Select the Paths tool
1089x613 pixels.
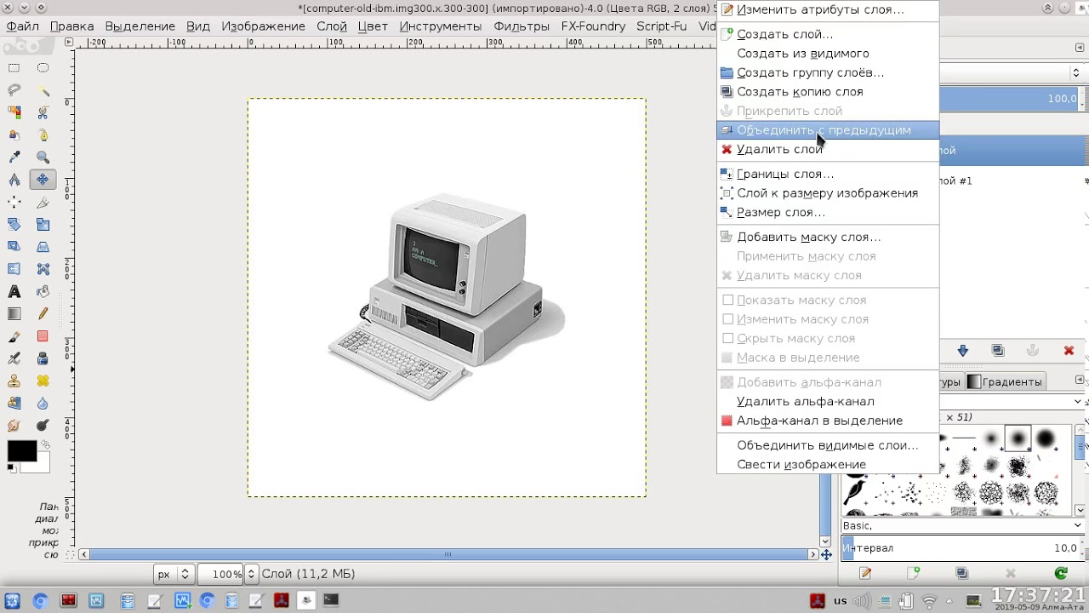click(43, 135)
